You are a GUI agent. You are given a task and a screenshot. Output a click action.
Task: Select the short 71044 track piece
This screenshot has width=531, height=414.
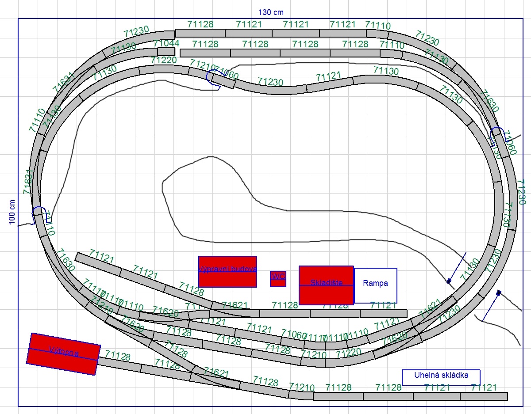tap(166, 52)
